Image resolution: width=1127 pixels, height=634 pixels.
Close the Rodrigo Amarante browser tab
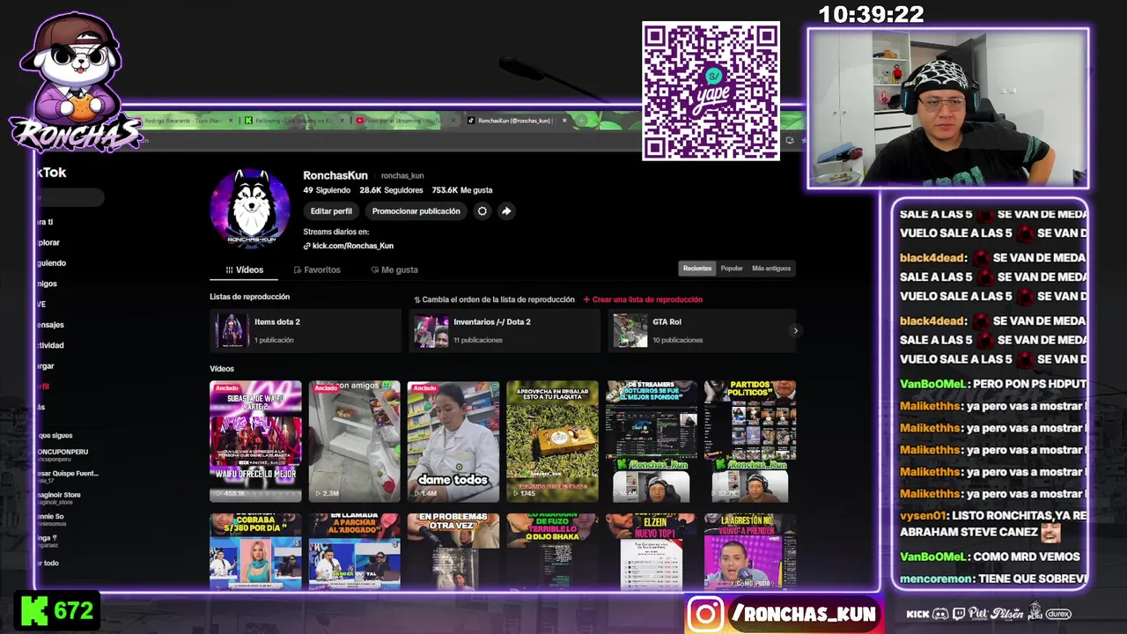tap(232, 121)
